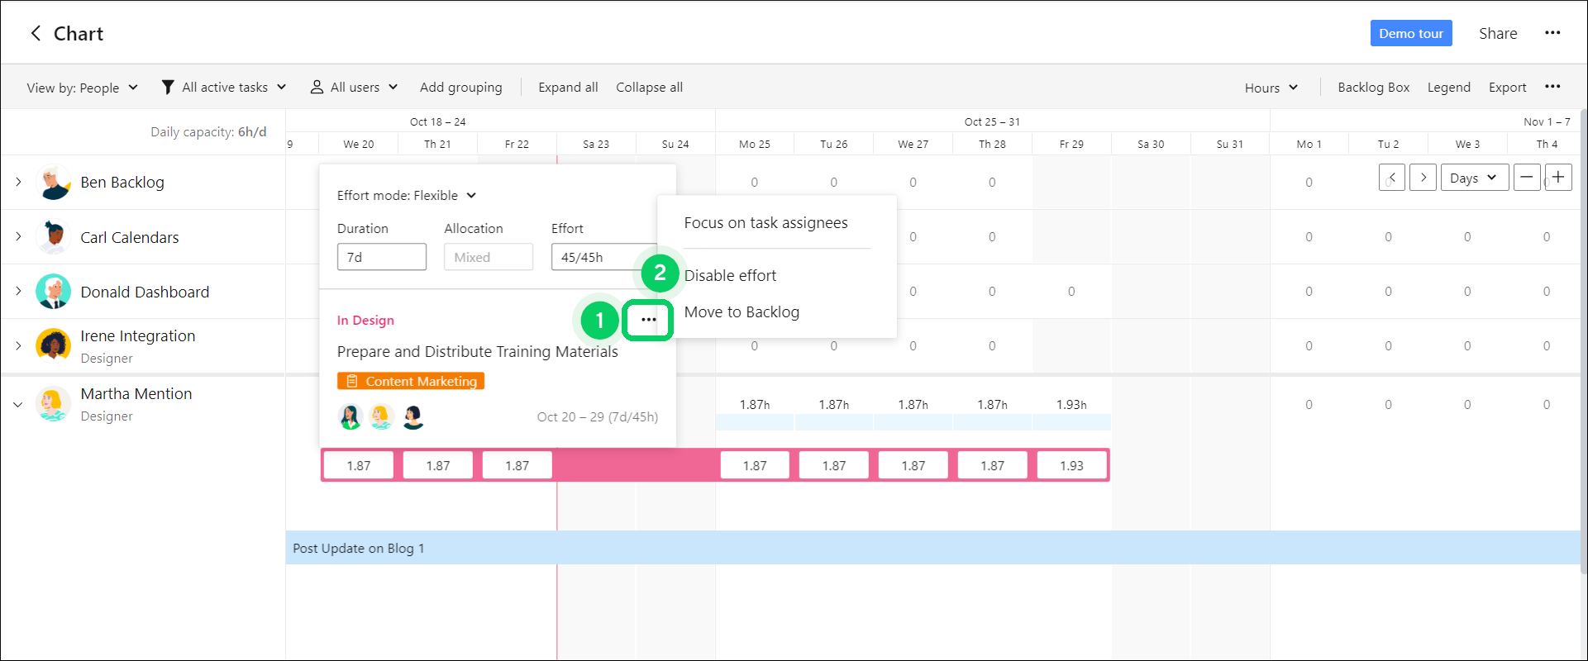Navigate timeline to previous period

pos(1392,178)
